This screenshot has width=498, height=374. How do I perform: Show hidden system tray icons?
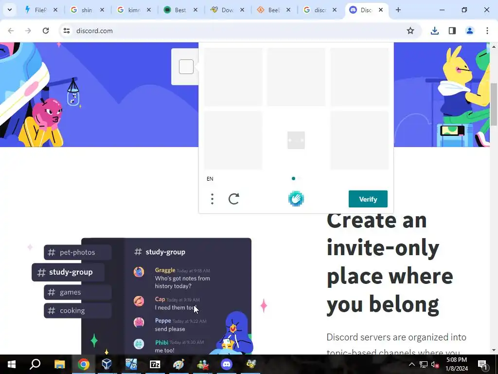pyautogui.click(x=411, y=364)
